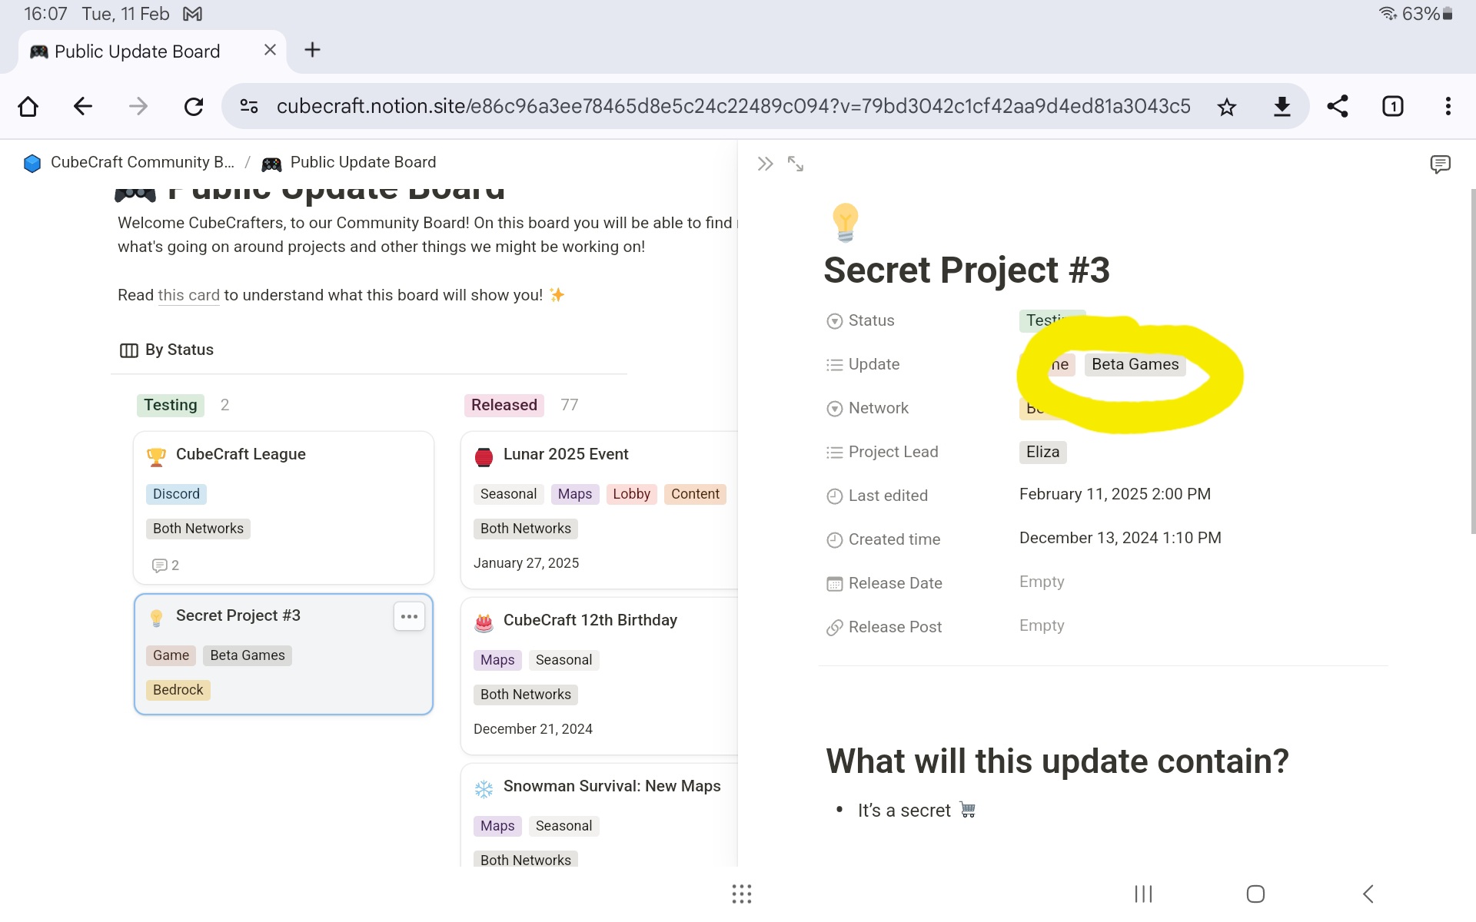Close the Public Update Board tab
The height and width of the screenshot is (922, 1476).
pos(270,50)
